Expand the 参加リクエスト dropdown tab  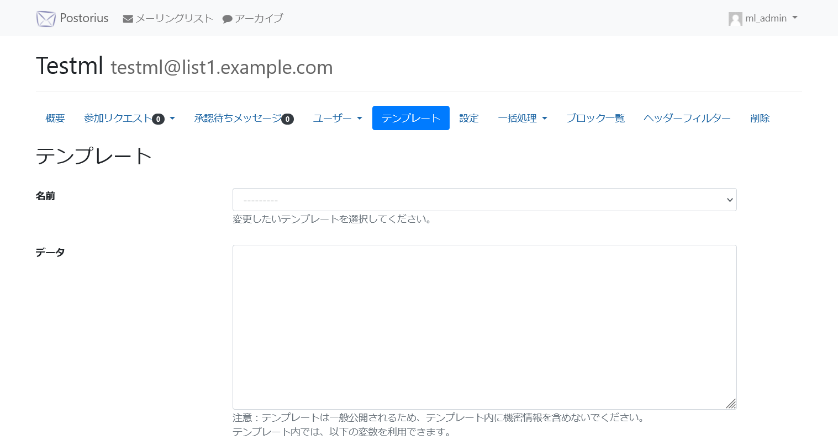(x=129, y=118)
